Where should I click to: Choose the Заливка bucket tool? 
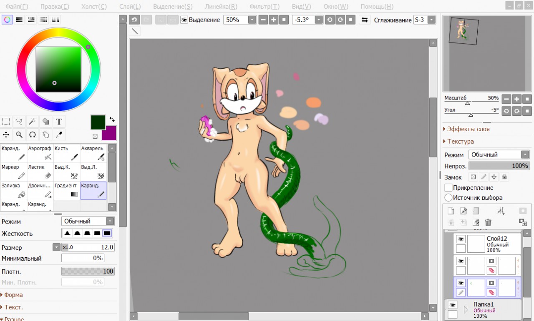coord(13,191)
